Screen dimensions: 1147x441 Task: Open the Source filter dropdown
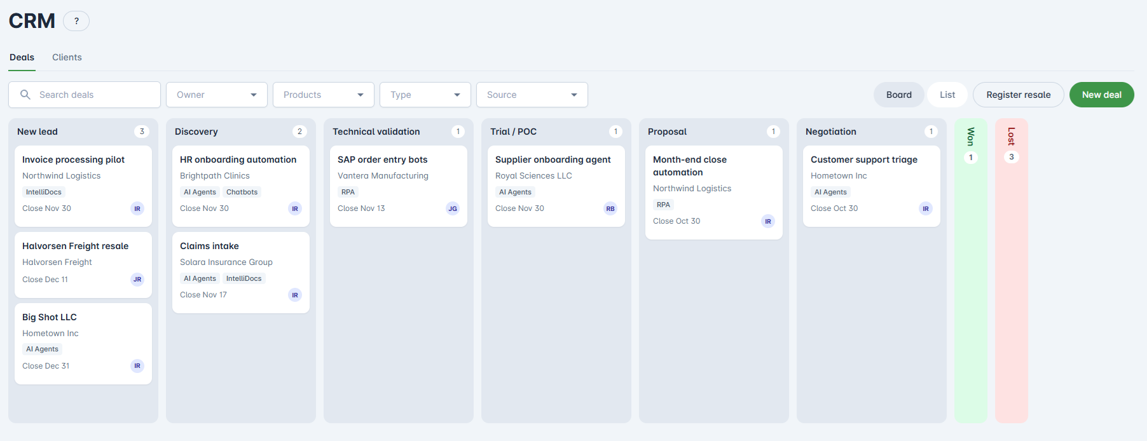tap(532, 95)
